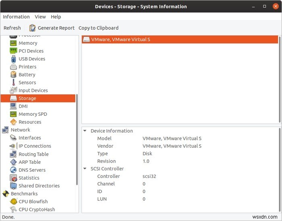Viewport: 282px width, 221px height.
Task: Select the Benchmarks category label
Action: click(x=24, y=194)
